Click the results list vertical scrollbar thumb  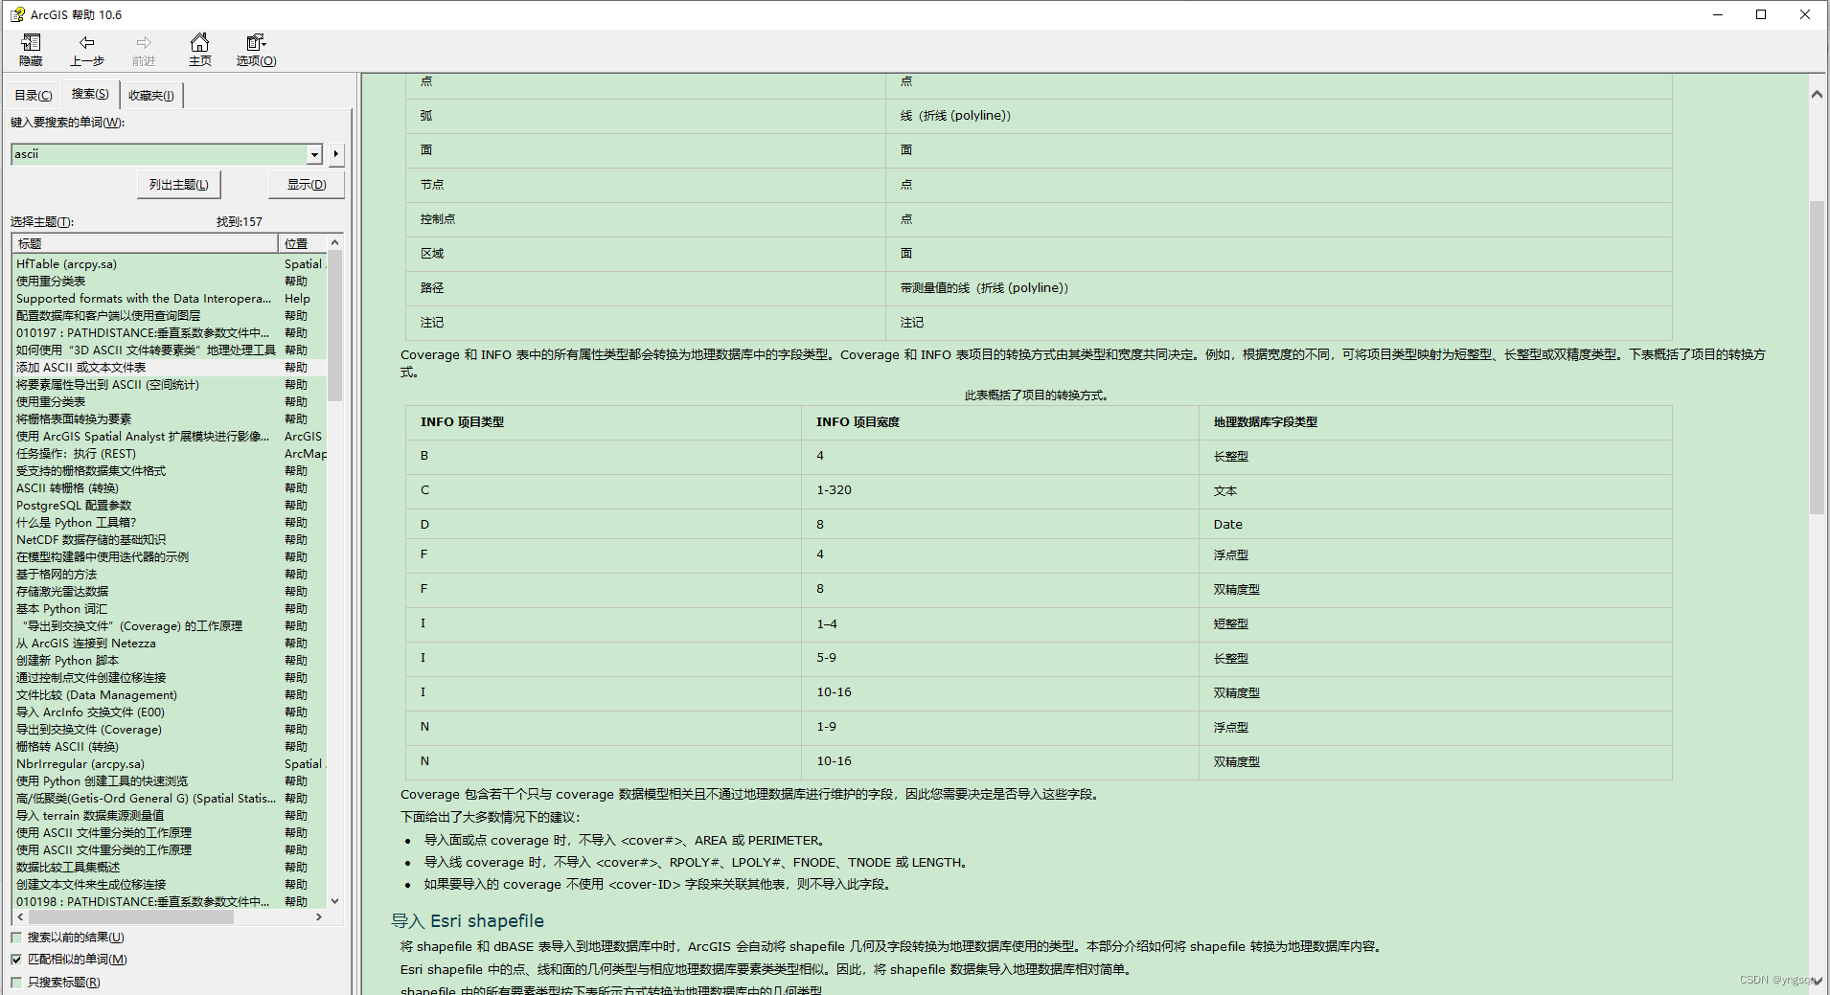point(334,326)
